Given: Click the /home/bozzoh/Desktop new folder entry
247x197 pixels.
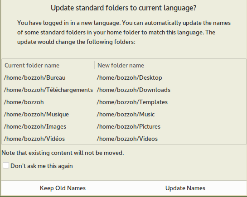Looking at the screenshot, I should [129, 78].
